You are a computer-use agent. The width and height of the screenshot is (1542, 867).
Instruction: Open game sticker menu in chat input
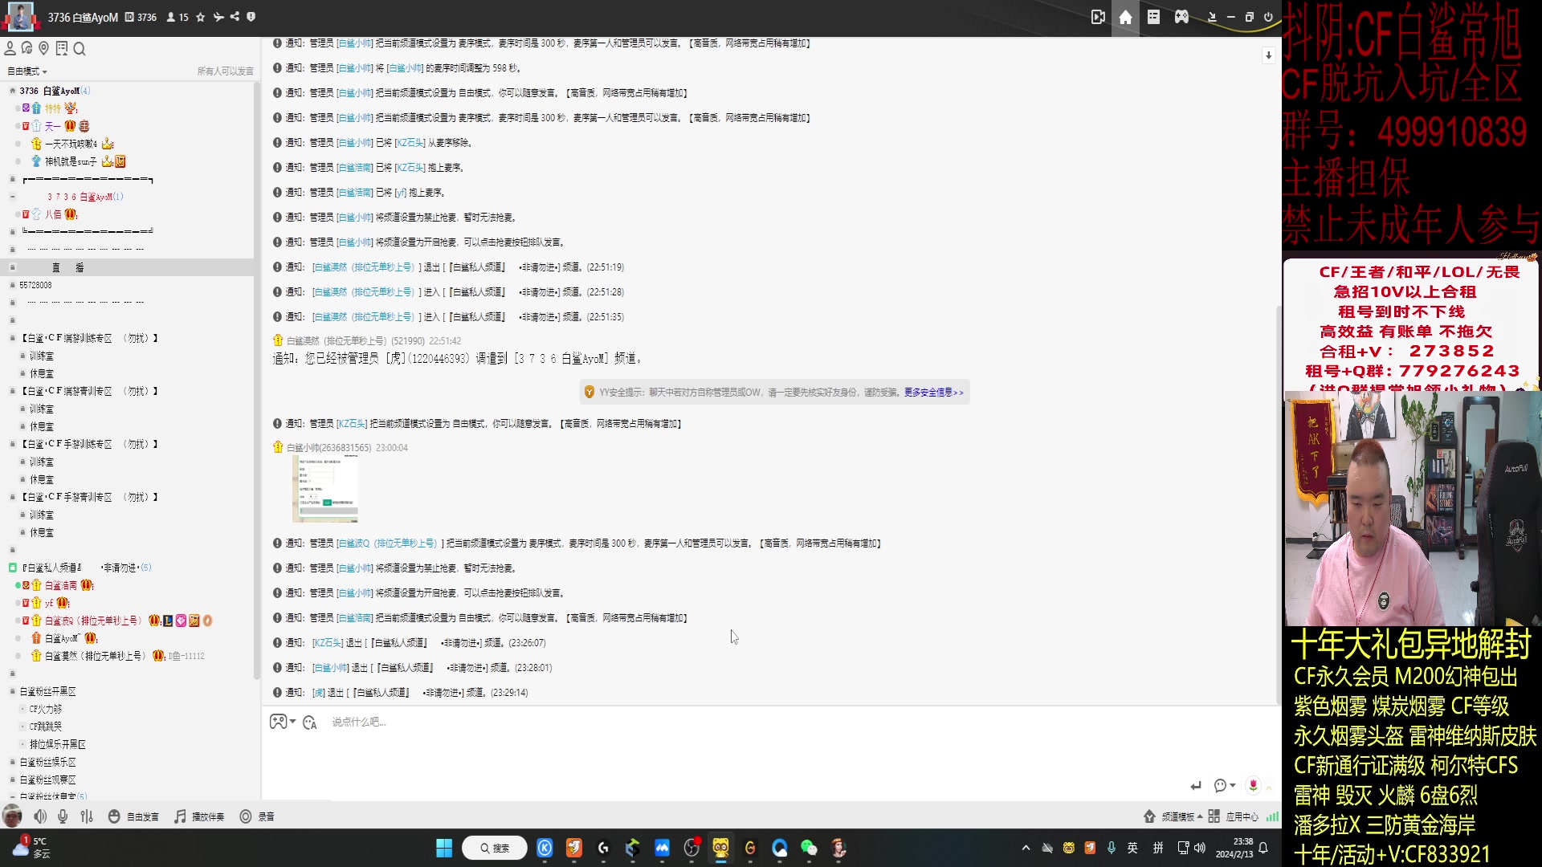[x=282, y=722]
